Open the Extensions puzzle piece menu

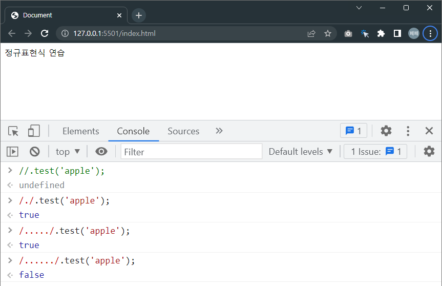[x=381, y=33]
